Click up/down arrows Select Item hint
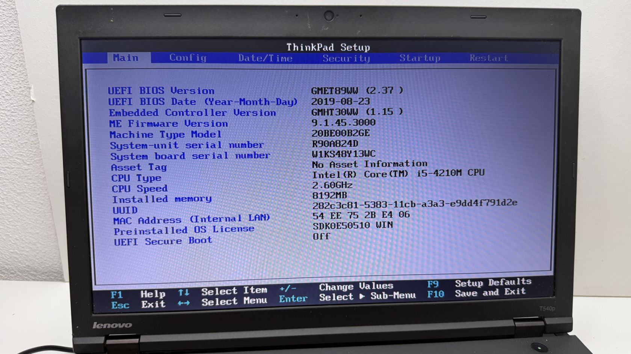The width and height of the screenshot is (631, 354). pyautogui.click(x=223, y=291)
